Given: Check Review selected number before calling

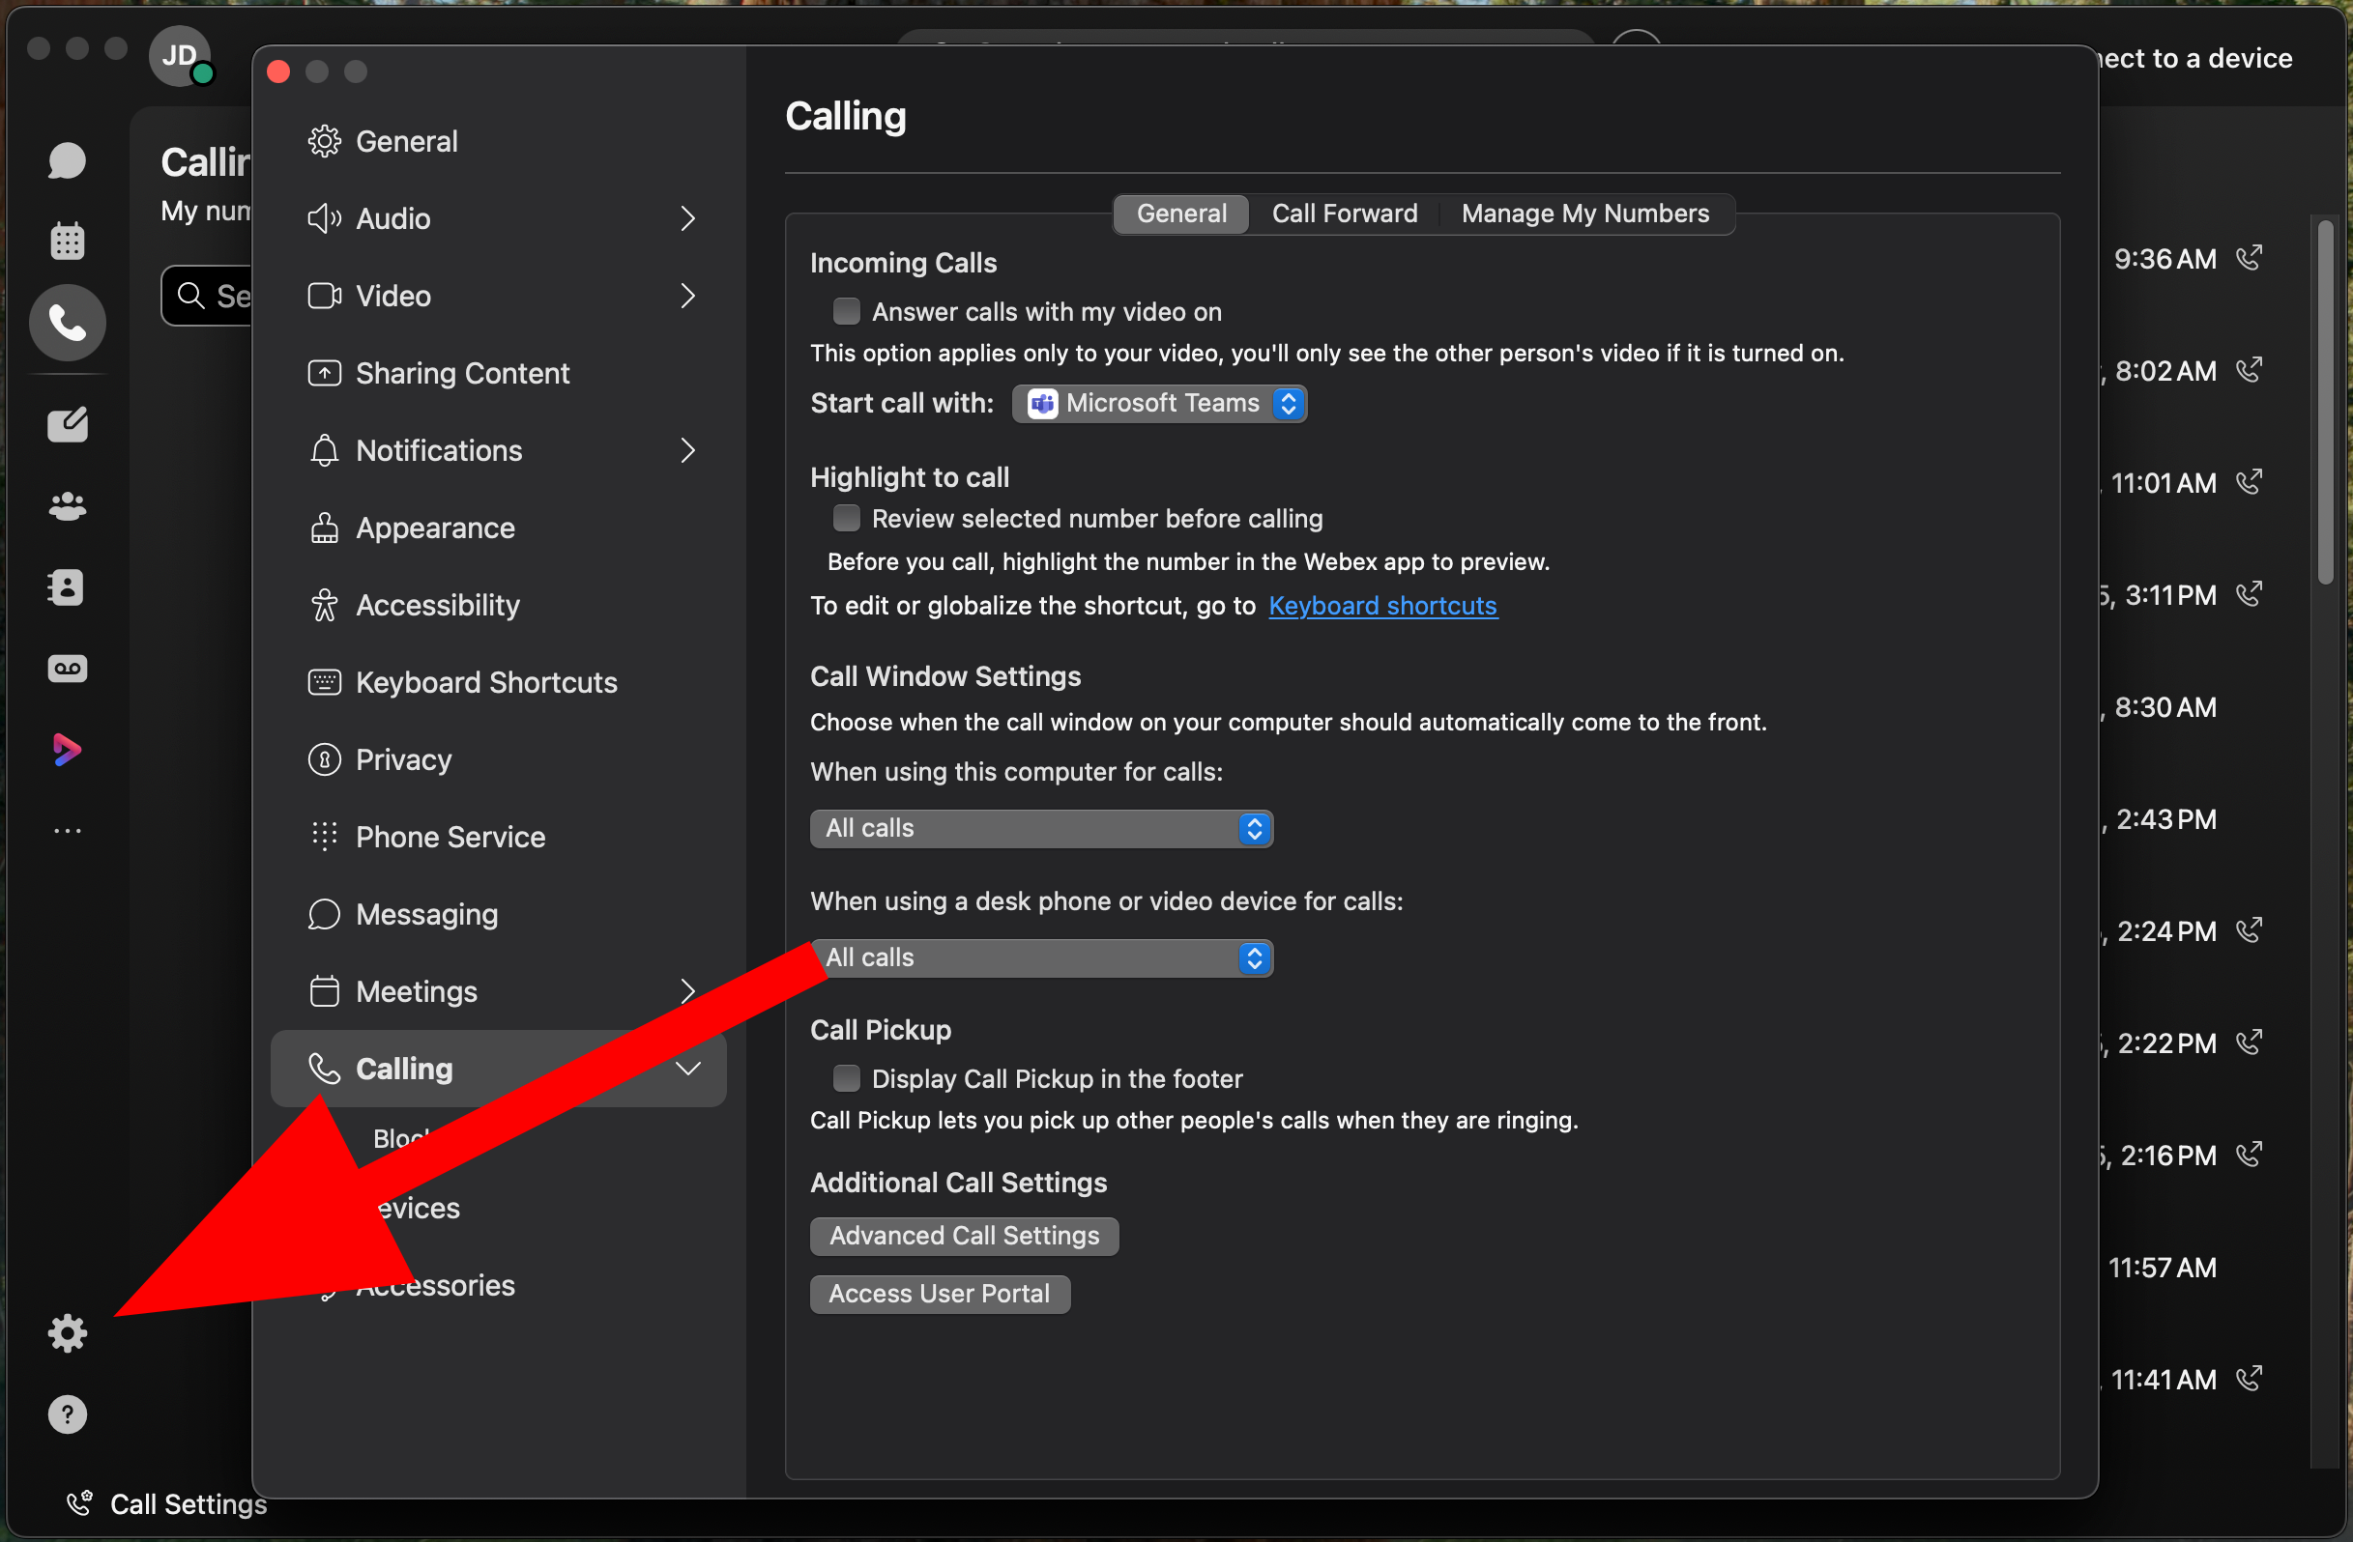Looking at the screenshot, I should tap(846, 519).
